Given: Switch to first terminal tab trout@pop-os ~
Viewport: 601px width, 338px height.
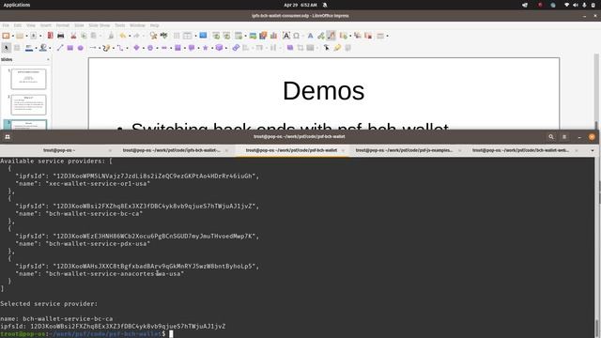Looking at the screenshot, I should (x=58, y=150).
